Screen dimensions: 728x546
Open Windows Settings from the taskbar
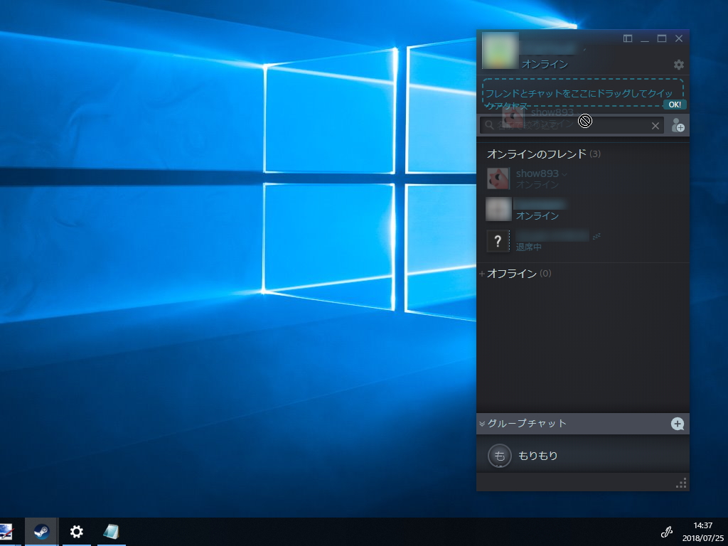point(76,531)
